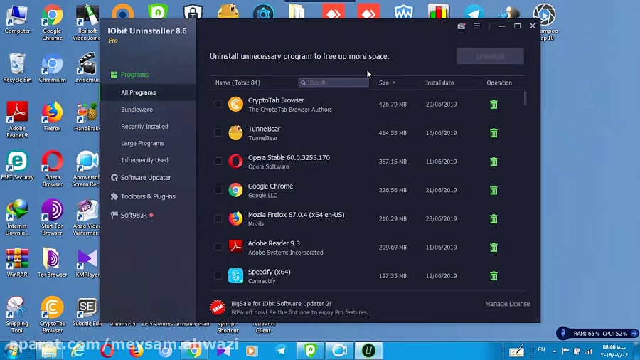Check the Mozilla Firefox row checkbox
Screen dimensions: 640x360
(218, 218)
